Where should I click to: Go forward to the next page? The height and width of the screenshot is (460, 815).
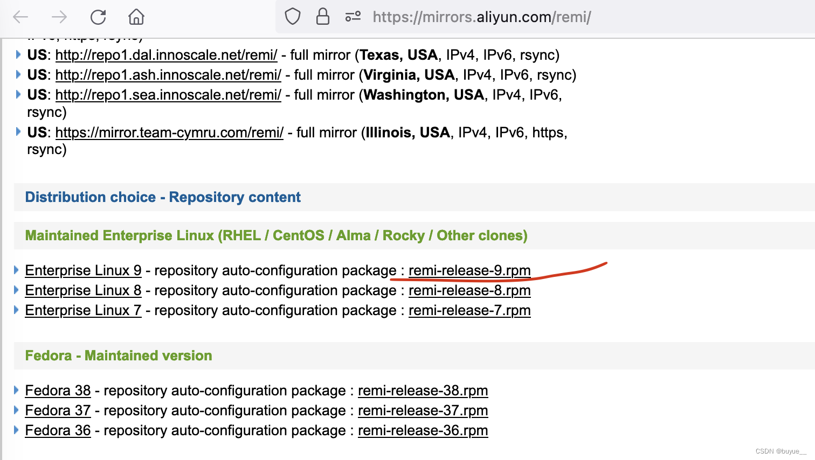59,17
